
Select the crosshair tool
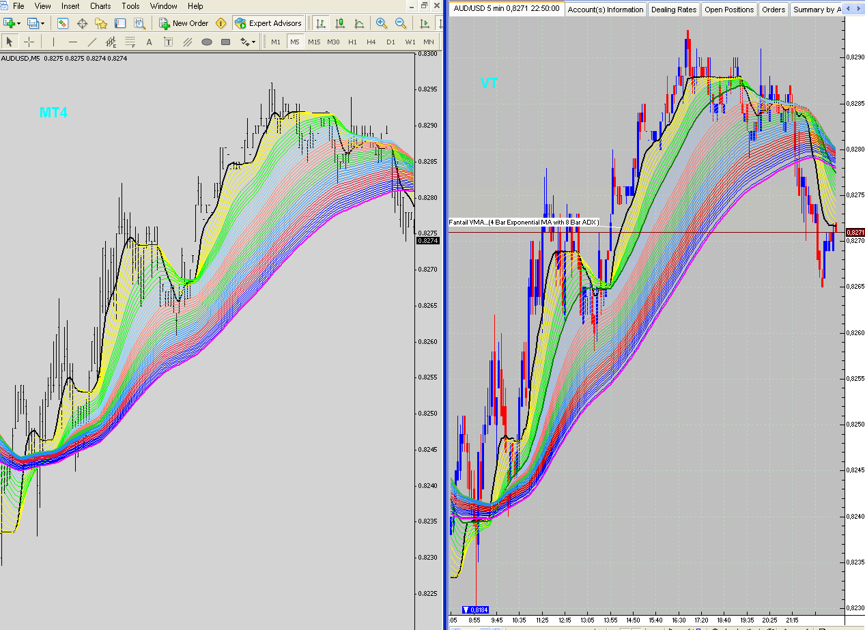29,42
